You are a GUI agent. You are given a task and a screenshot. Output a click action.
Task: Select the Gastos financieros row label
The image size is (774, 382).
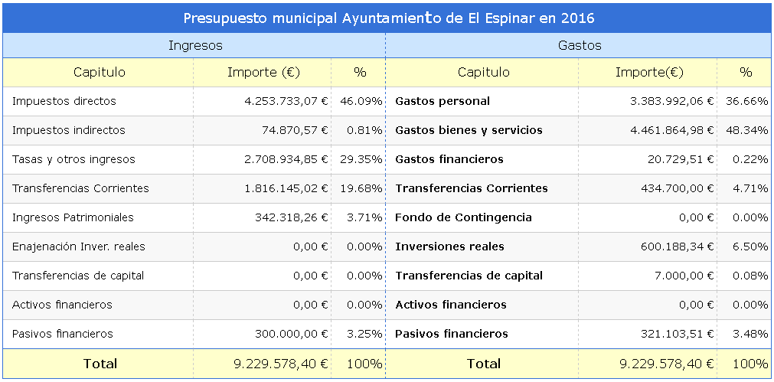[449, 159]
